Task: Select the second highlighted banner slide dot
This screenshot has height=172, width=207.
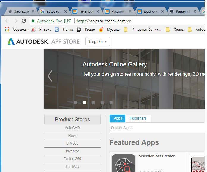Action: (84, 103)
